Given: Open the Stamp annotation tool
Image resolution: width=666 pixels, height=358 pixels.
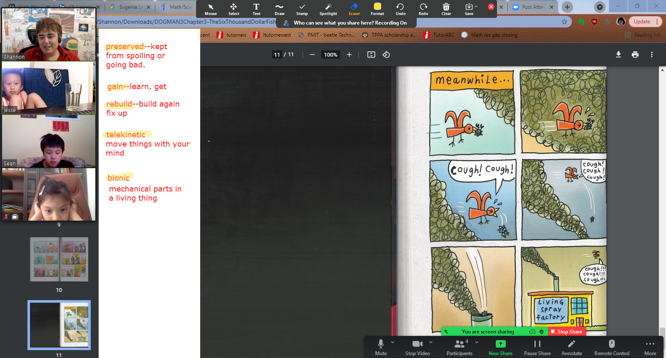Looking at the screenshot, I should click(x=302, y=9).
